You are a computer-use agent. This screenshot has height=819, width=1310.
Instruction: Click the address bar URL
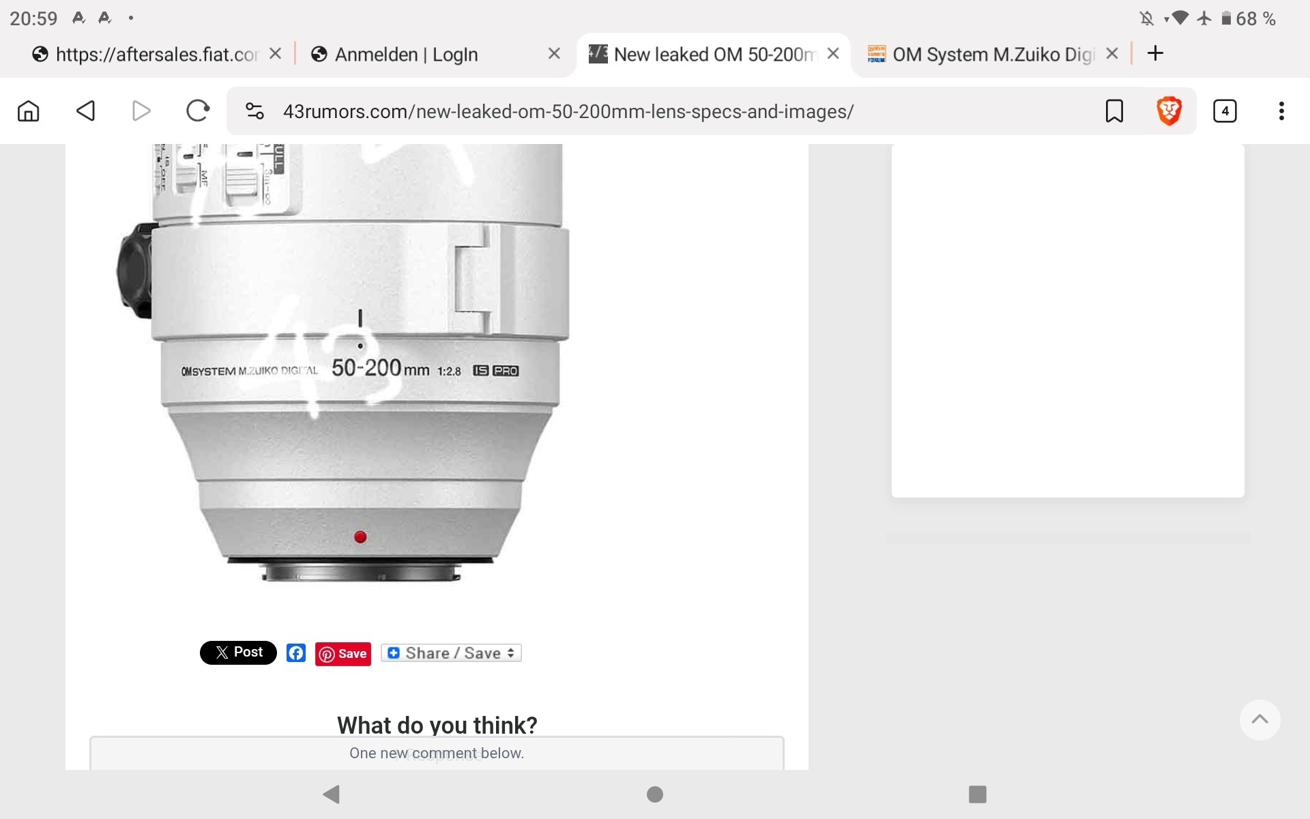click(x=568, y=111)
